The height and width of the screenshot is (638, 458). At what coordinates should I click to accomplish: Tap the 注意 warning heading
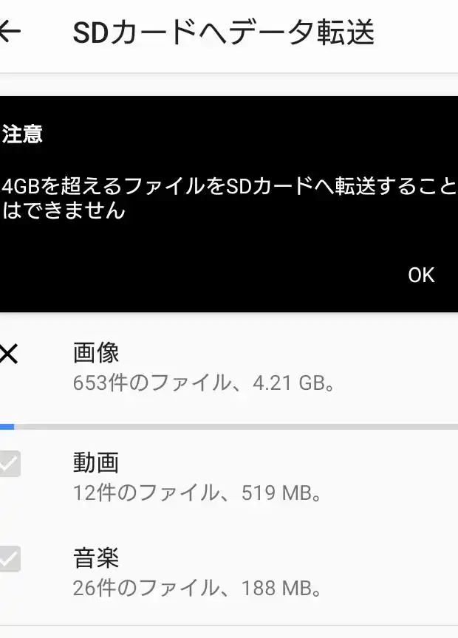tap(22, 134)
